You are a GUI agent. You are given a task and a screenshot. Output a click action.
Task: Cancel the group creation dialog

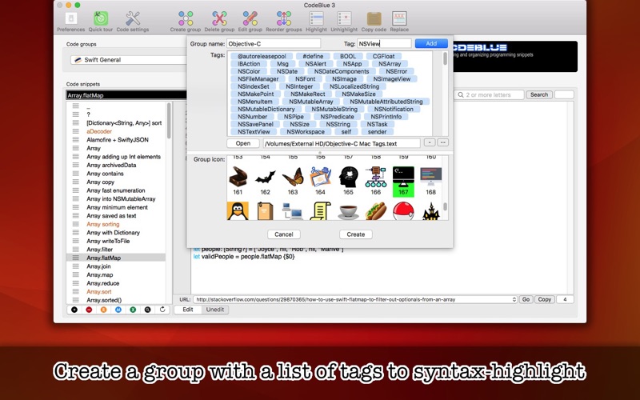284,234
